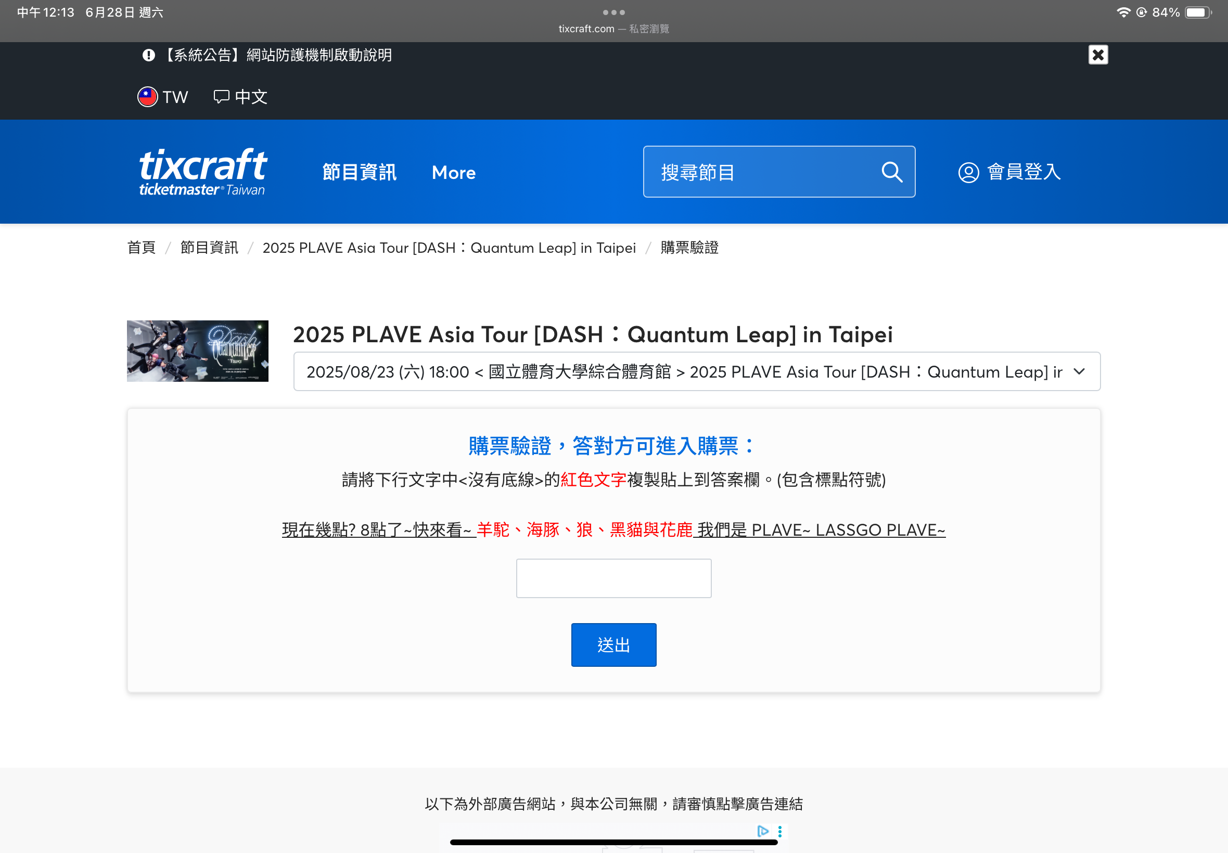The image size is (1228, 853).
Task: Tap the tixcraft.com address bar
Action: point(613,29)
